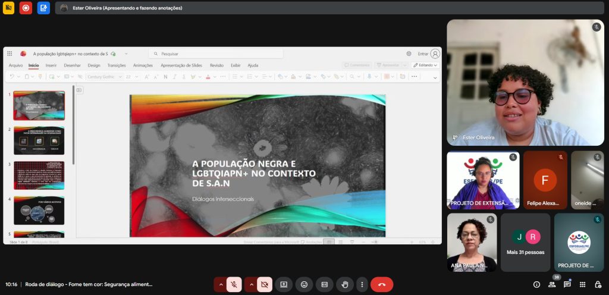Raise hand in the meeting

pyautogui.click(x=344, y=284)
